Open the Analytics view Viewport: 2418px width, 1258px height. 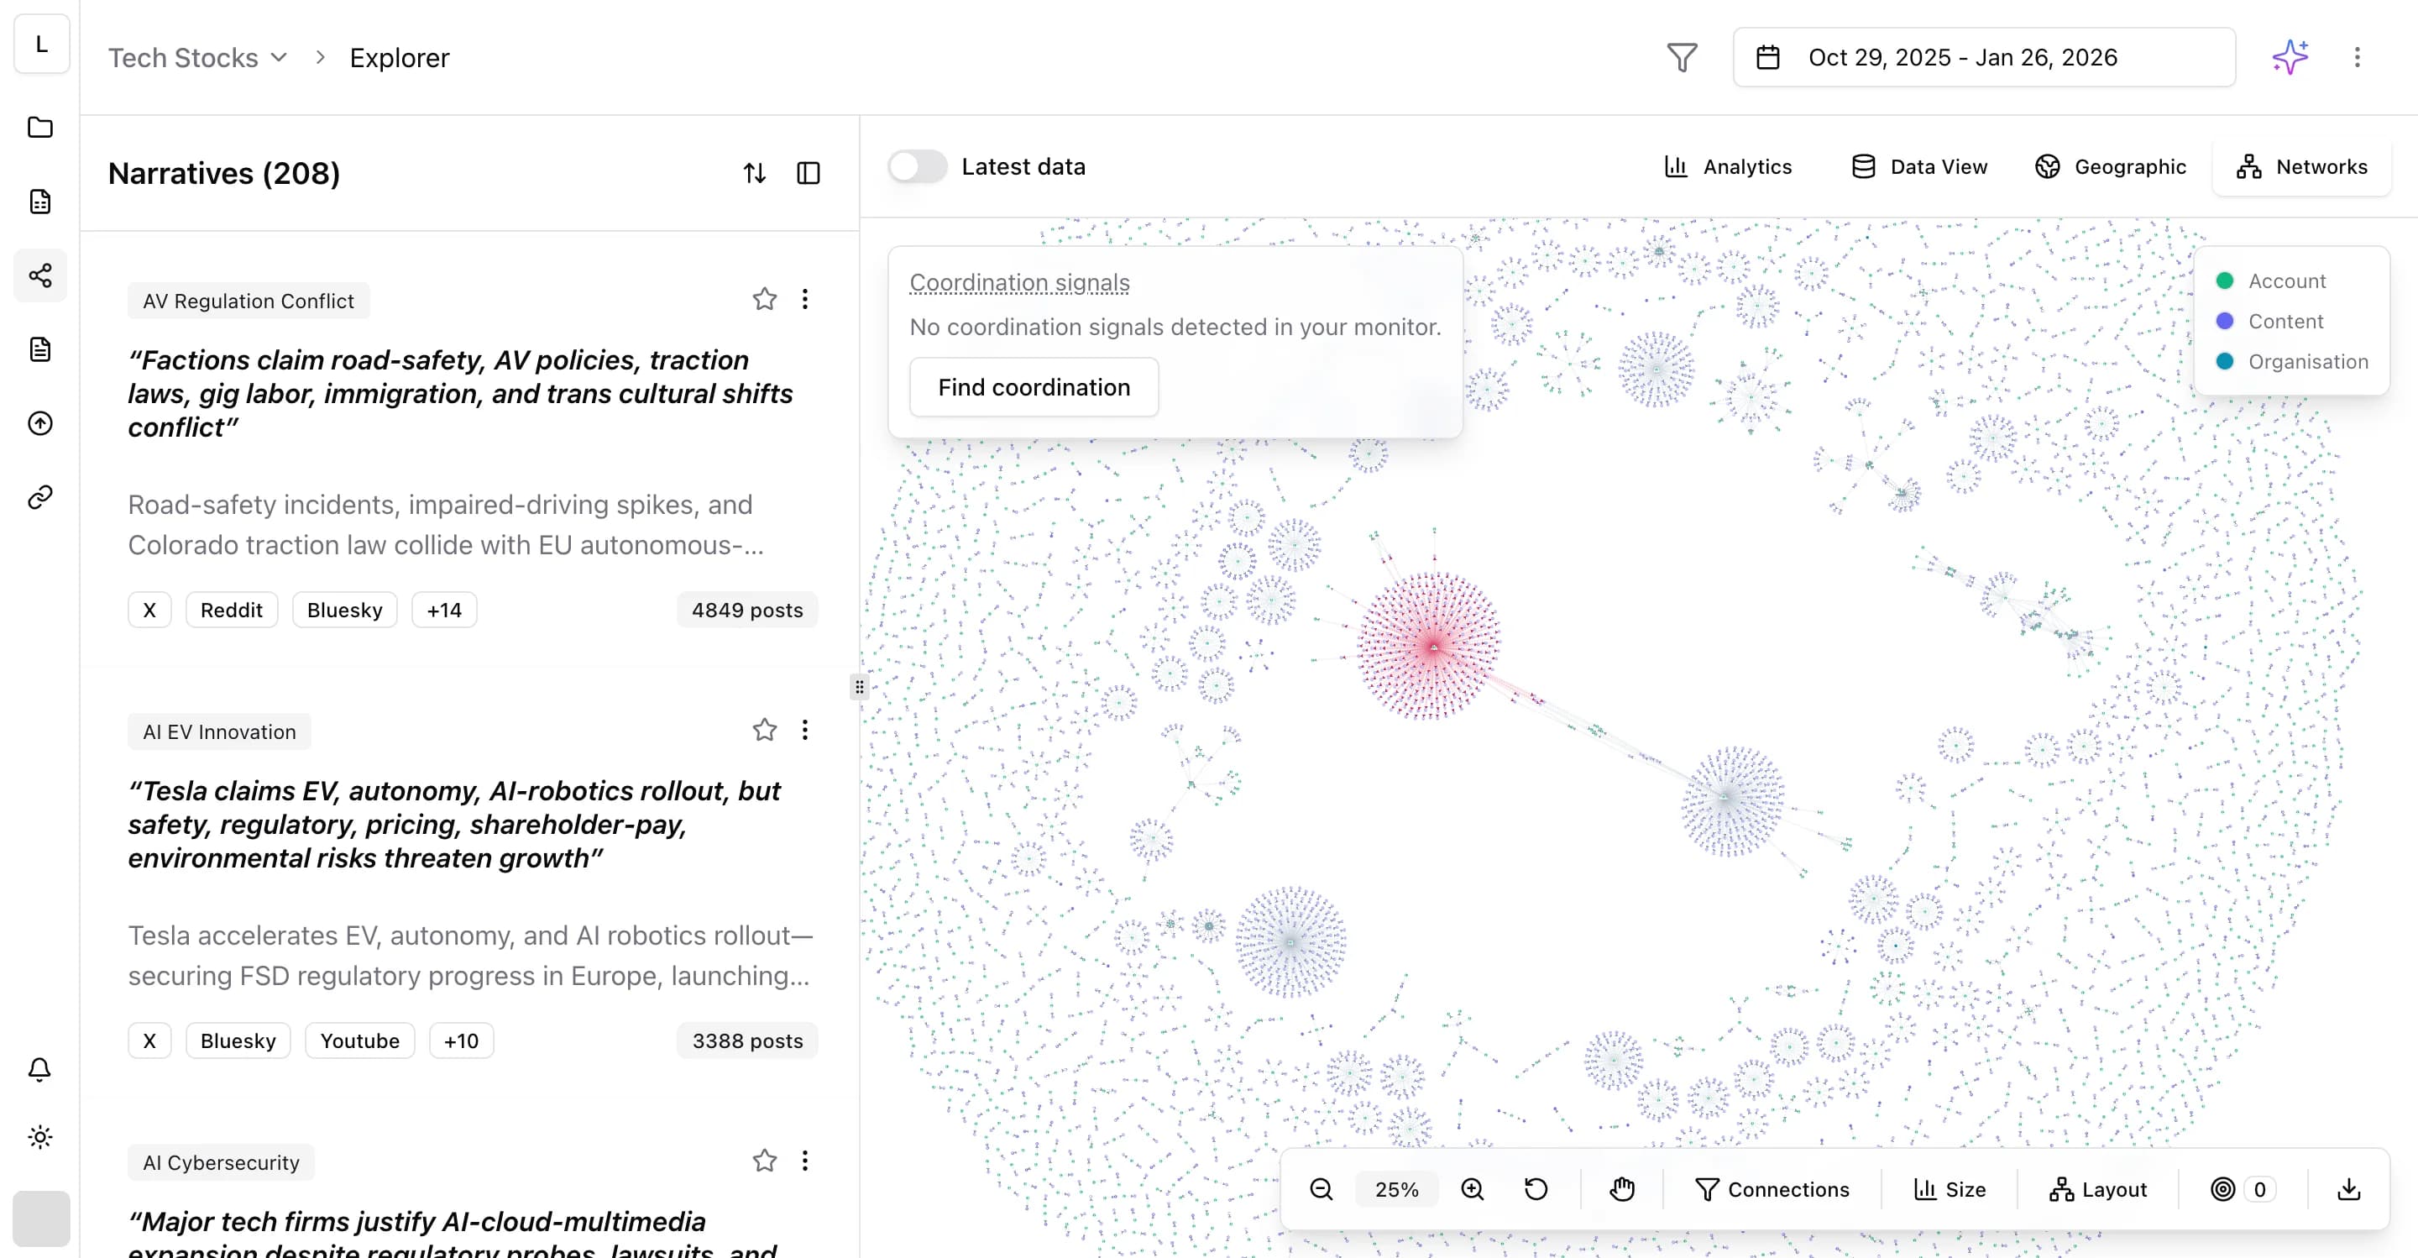1727,166
